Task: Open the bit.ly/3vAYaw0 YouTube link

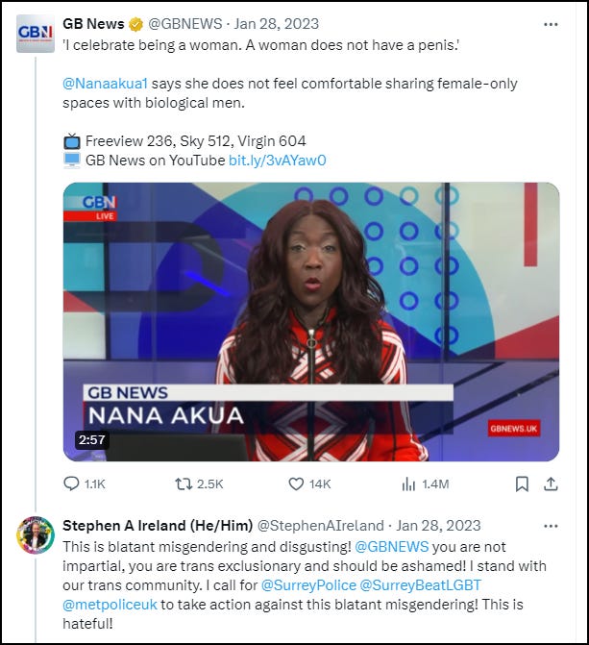Action: [278, 160]
